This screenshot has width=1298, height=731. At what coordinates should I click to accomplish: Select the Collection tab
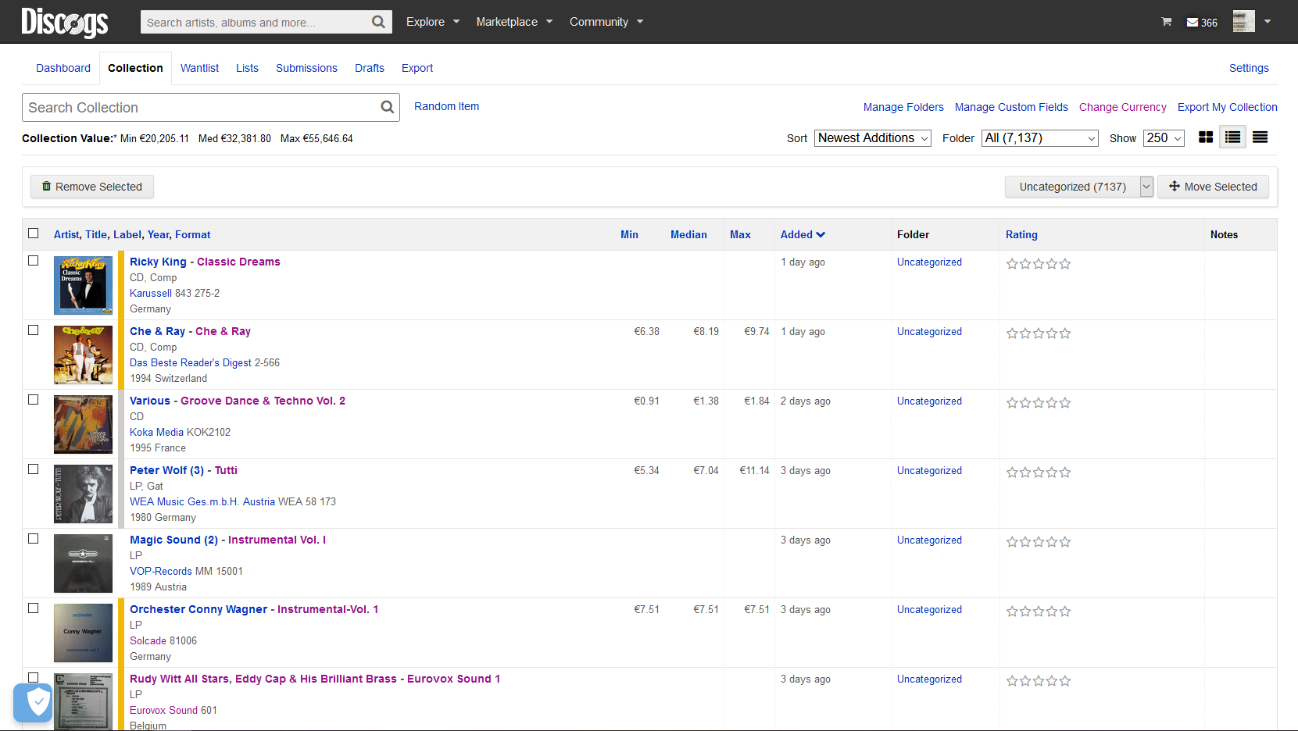(x=135, y=68)
